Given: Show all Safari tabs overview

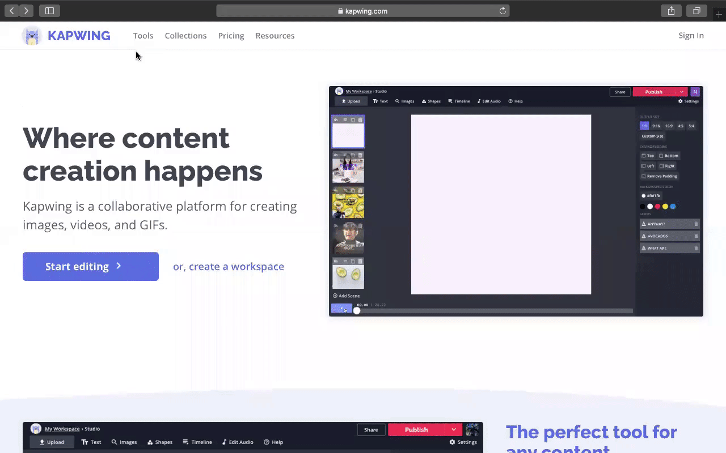Looking at the screenshot, I should point(697,11).
